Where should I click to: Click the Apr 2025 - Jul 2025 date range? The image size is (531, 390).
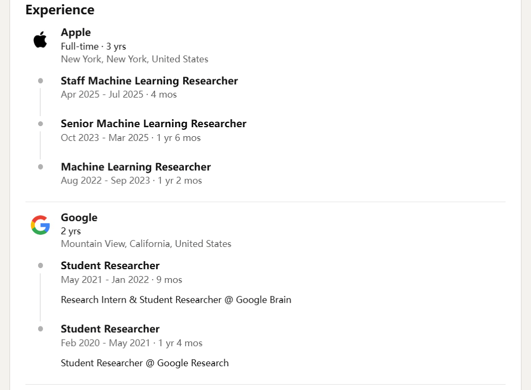tap(102, 94)
